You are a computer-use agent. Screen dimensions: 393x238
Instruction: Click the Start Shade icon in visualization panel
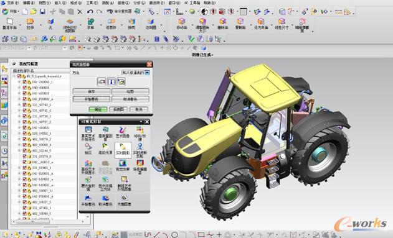click(x=88, y=201)
